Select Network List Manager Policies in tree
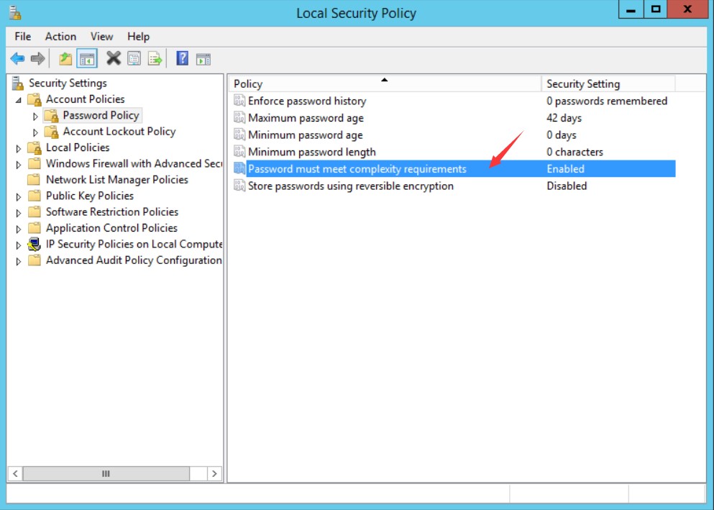Screen dimensions: 714x510 [116, 180]
